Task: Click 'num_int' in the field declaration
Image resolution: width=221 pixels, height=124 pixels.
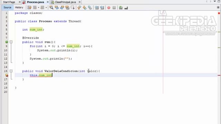Action: [x=36, y=30]
